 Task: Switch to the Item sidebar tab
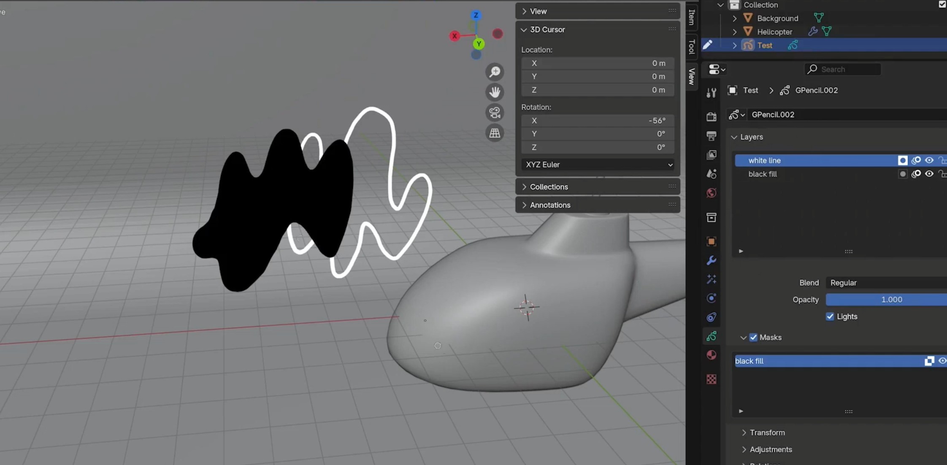point(692,17)
